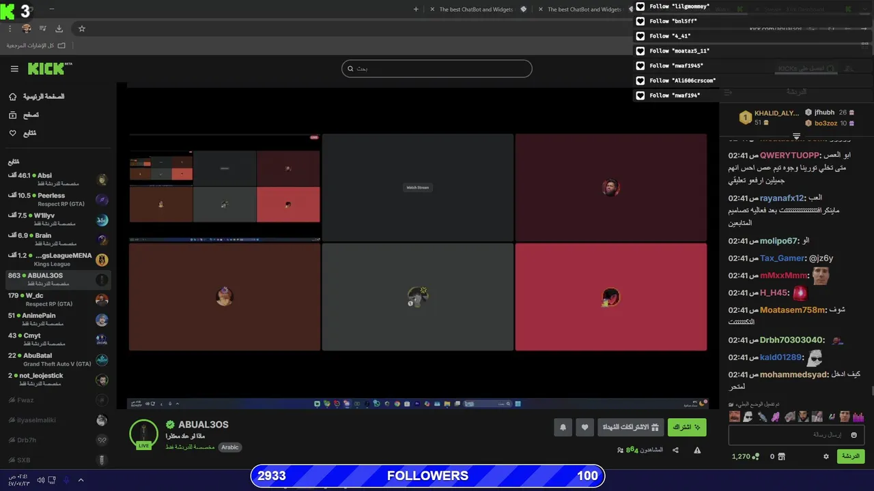This screenshot has height=491, width=874.
Task: Click the taskbar volume icon
Action: point(40,480)
